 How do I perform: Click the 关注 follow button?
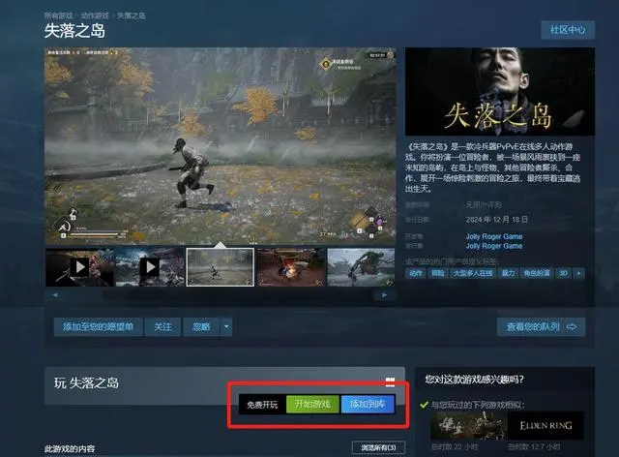(162, 327)
